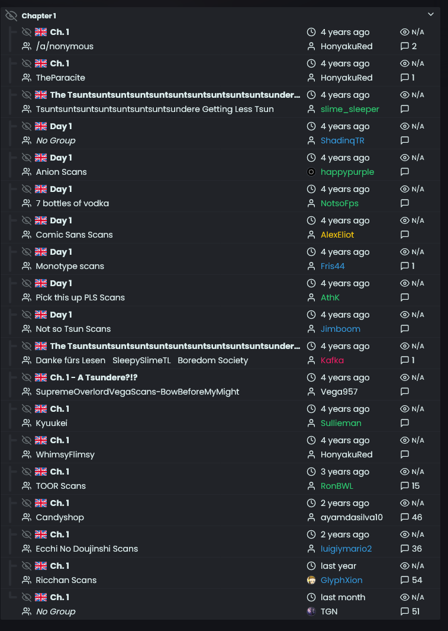The width and height of the screenshot is (448, 631).
Task: Click the Boredom Society group link
Action: point(212,360)
